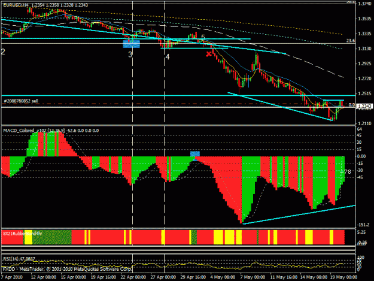Click the '12 Apr 08:00' time label

pyautogui.click(x=44, y=277)
